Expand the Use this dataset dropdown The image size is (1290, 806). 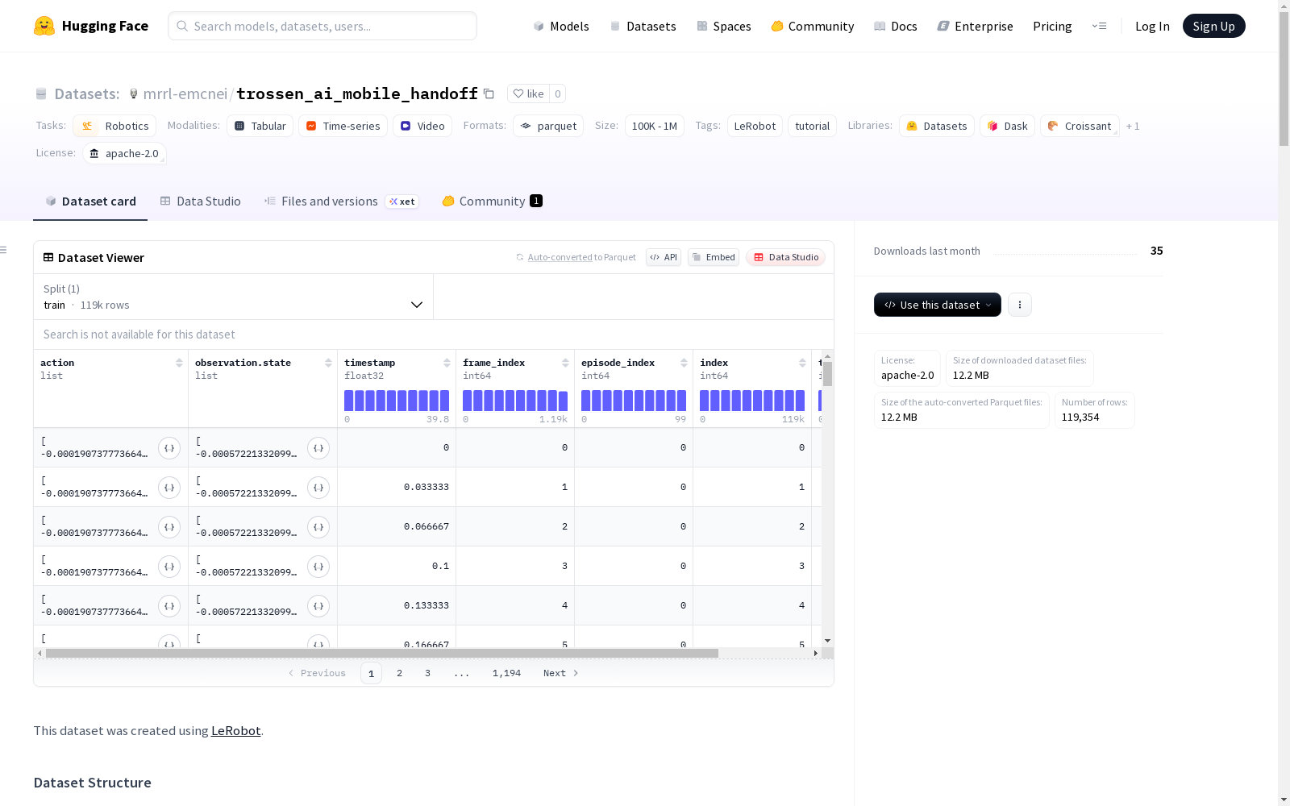tap(938, 305)
